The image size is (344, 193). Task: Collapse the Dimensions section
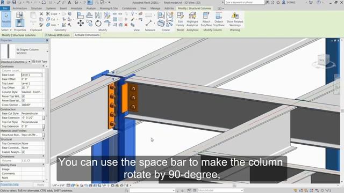[43, 156]
